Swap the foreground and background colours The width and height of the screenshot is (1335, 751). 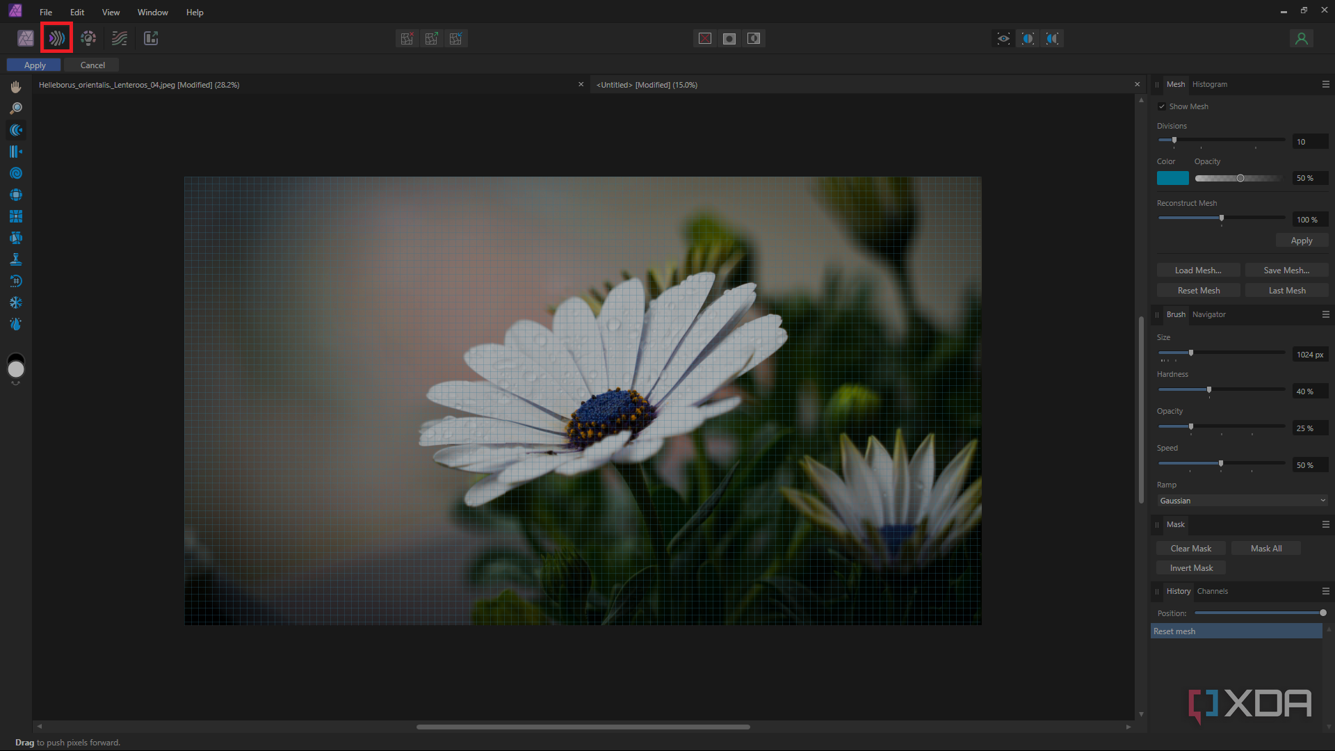click(x=16, y=384)
